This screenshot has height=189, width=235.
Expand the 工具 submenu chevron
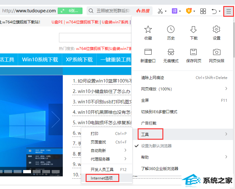point(226,134)
